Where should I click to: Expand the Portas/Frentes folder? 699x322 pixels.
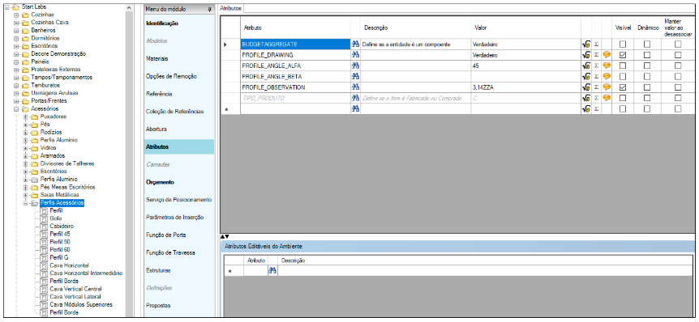click(x=16, y=101)
